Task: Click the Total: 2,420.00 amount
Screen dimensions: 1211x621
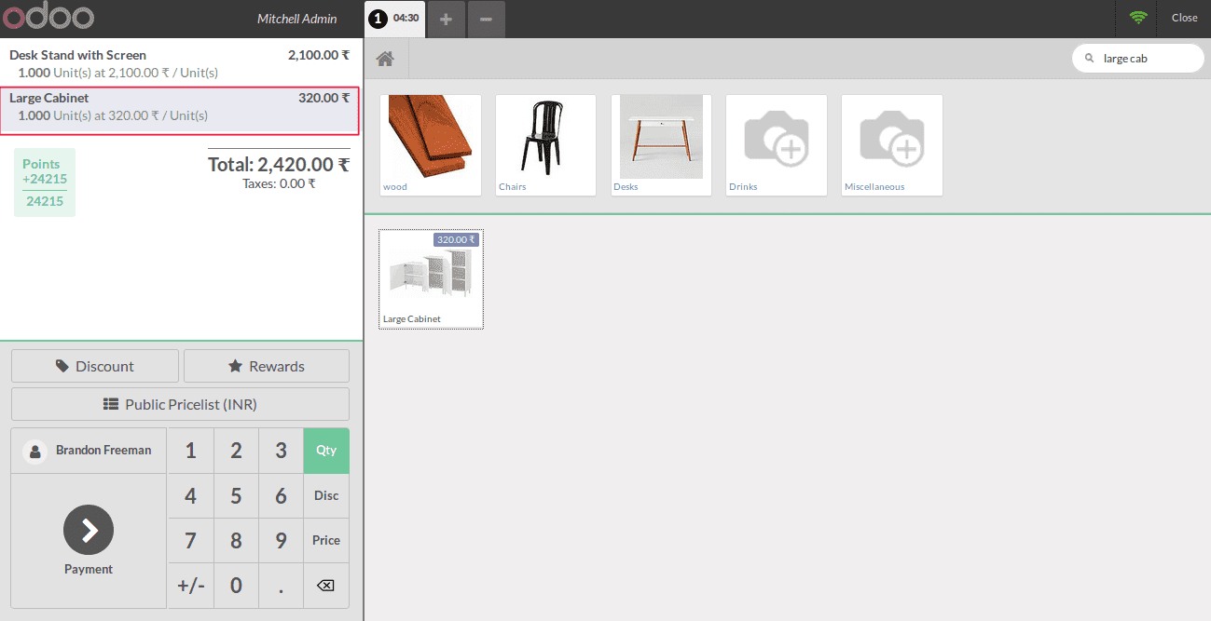Action: tap(279, 165)
